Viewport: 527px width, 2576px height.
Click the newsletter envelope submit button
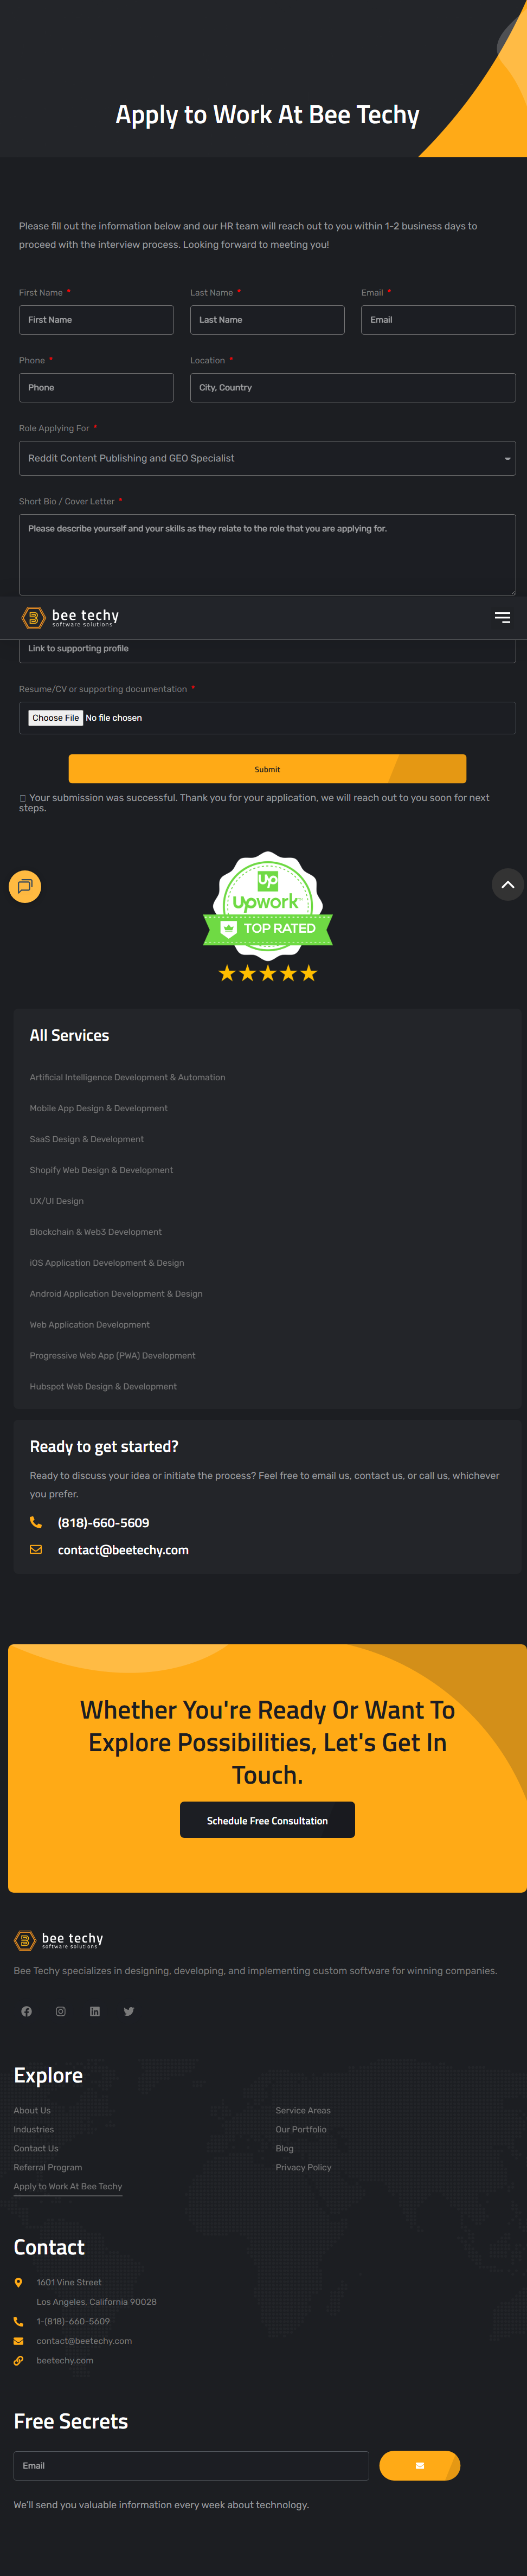point(420,2465)
